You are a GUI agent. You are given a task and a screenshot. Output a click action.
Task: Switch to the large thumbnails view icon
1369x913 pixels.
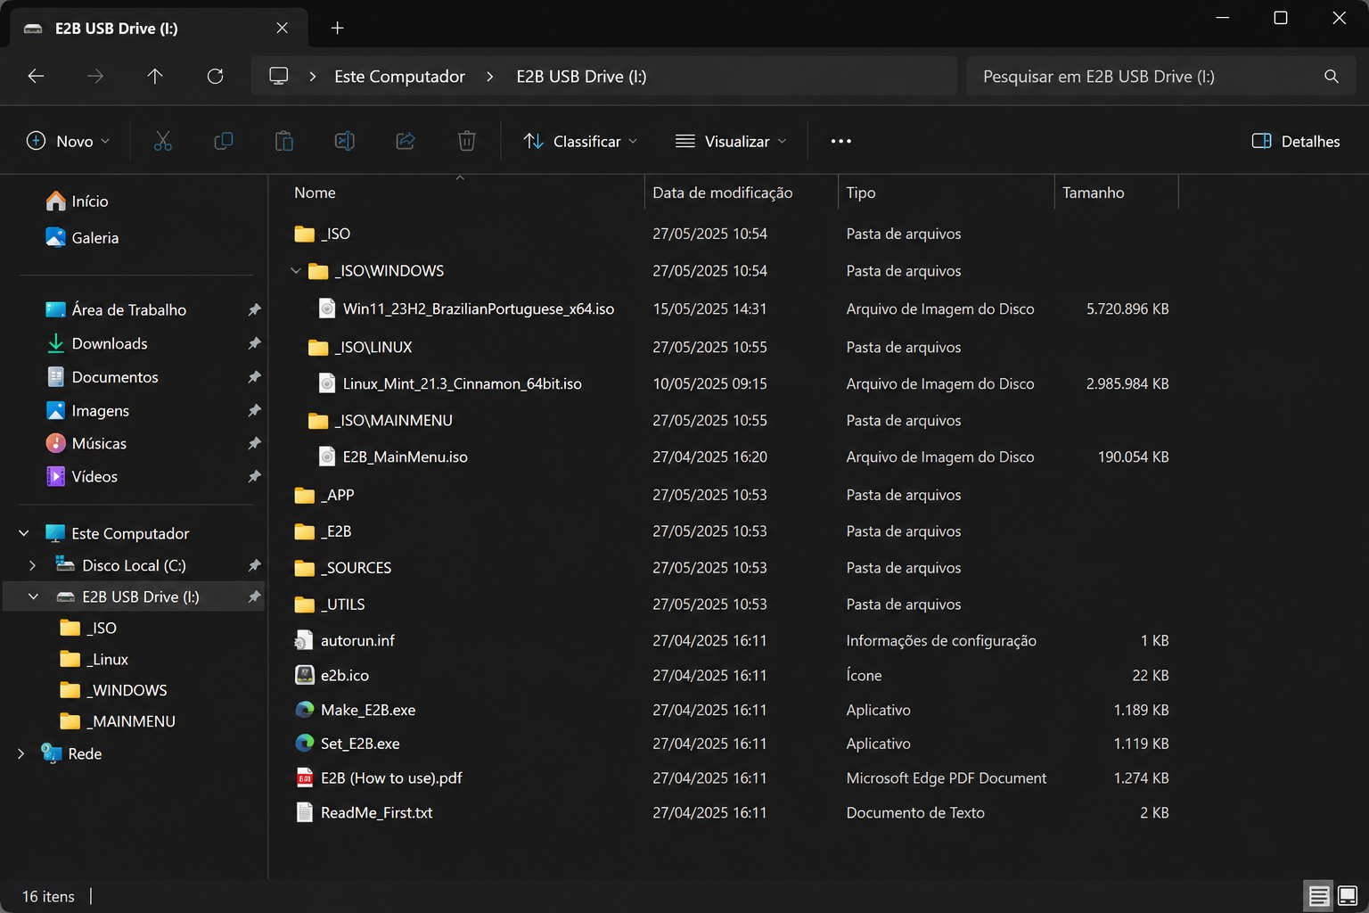click(1348, 896)
